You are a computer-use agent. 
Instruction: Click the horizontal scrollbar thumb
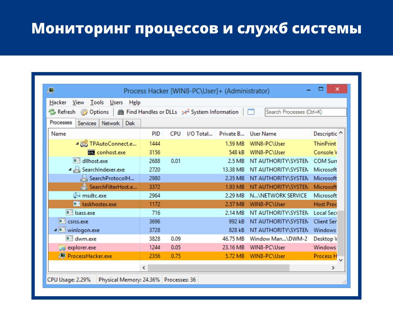coord(218,268)
